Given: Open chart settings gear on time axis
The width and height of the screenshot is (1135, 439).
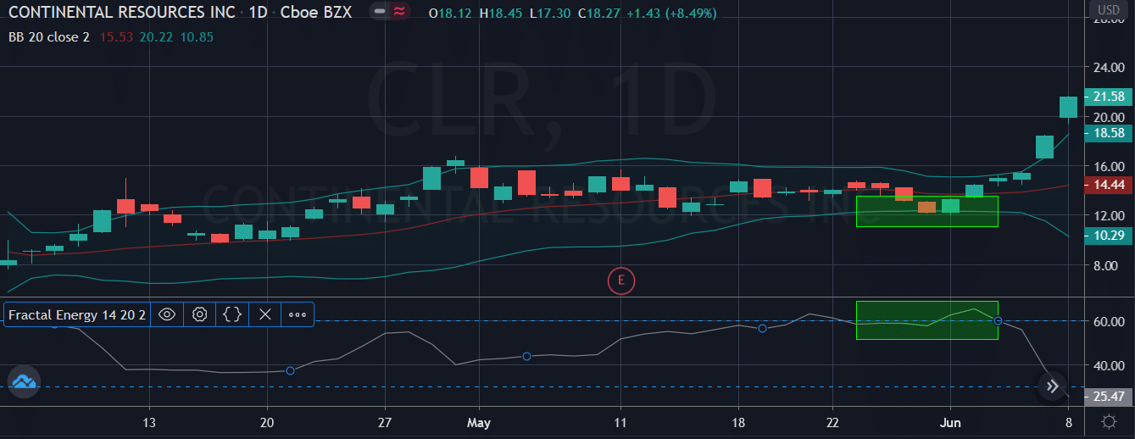Looking at the screenshot, I should 1108,421.
